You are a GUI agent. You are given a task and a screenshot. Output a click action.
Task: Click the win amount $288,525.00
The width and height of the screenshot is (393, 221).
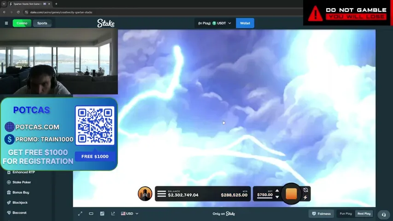(234, 195)
